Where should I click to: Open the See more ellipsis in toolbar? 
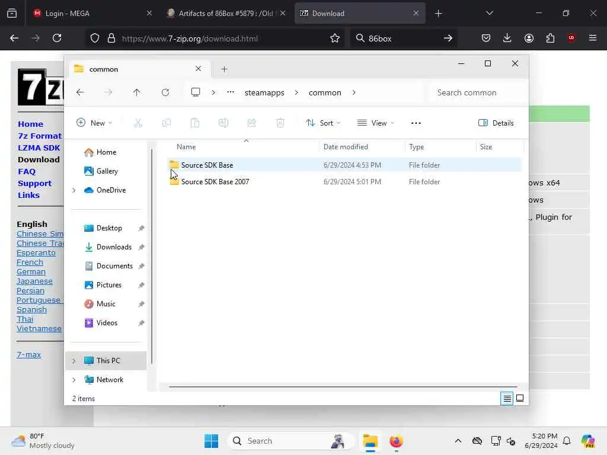[x=416, y=123]
